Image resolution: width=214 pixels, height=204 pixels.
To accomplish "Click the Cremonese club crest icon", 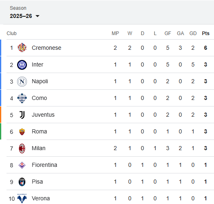I will tap(22, 48).
